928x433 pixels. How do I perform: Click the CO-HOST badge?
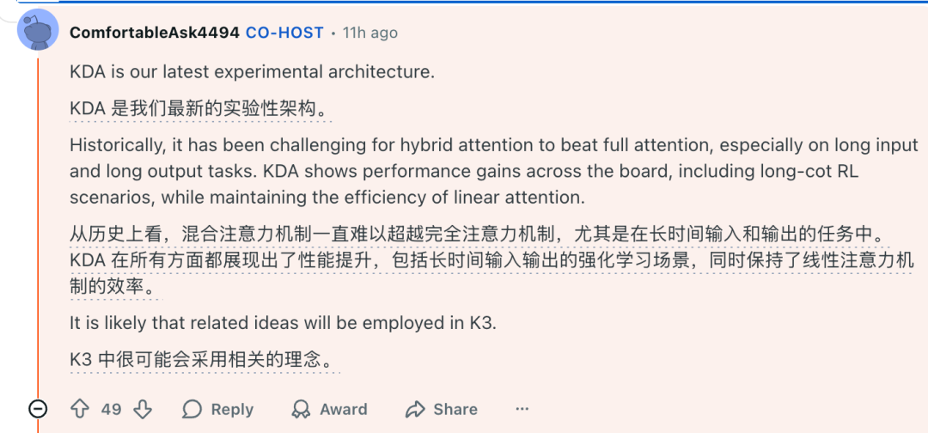coord(284,33)
